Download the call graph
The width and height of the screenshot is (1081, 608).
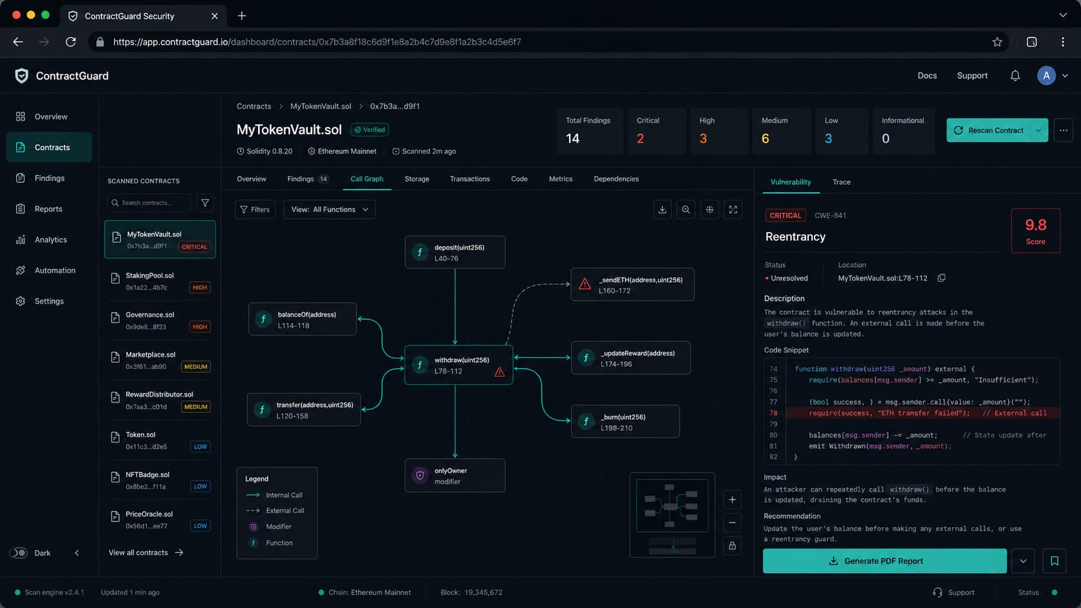point(662,209)
